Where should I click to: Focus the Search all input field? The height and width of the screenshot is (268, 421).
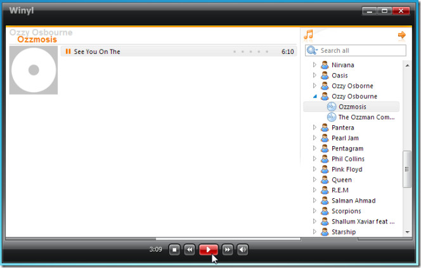pos(356,51)
